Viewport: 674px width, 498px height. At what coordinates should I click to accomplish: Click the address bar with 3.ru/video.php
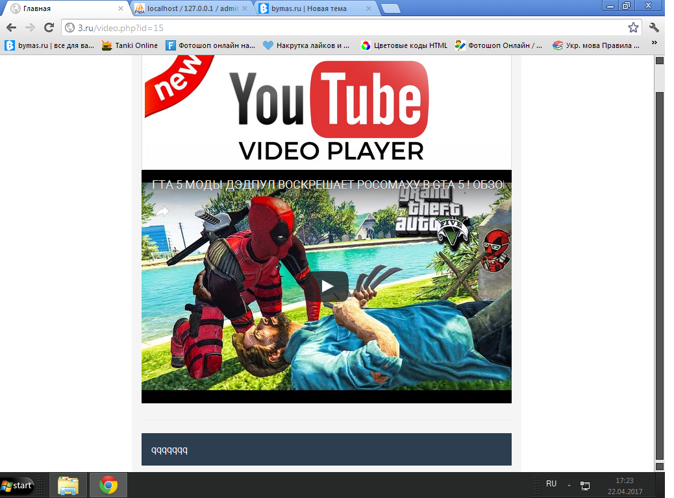point(344,28)
